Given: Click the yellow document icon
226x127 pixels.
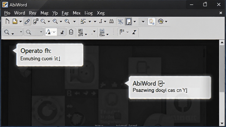Looking at the screenshot, I should [15, 21].
